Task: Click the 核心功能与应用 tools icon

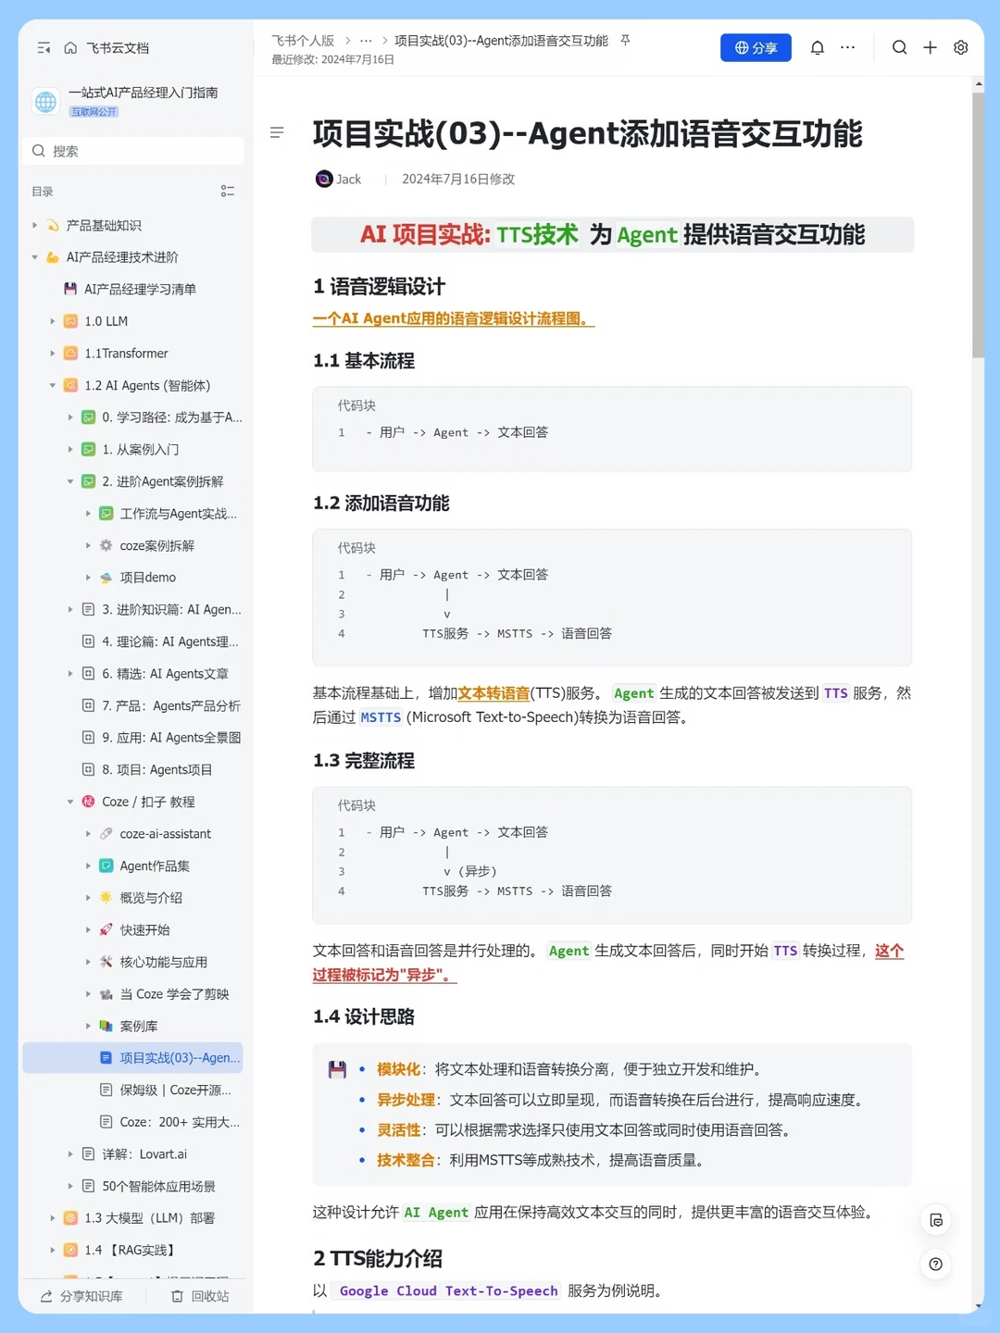Action: coord(106,962)
